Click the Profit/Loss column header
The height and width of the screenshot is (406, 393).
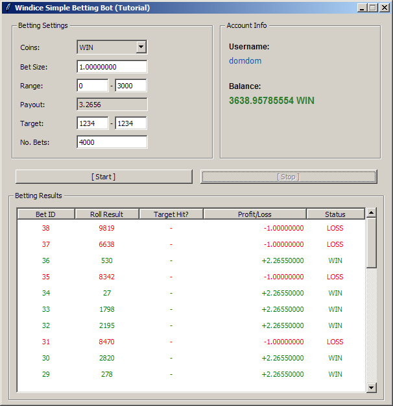pos(255,214)
